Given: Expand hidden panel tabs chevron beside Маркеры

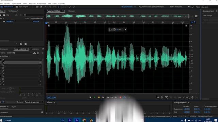Looking at the screenshot, I should click(43, 49).
